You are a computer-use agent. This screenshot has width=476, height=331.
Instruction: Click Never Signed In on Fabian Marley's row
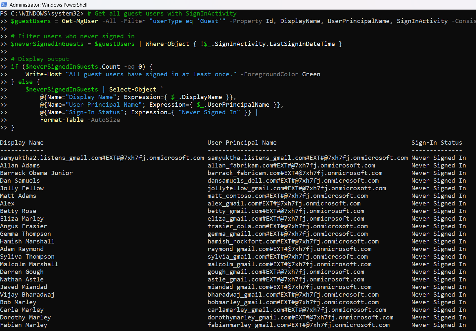pos(438,325)
